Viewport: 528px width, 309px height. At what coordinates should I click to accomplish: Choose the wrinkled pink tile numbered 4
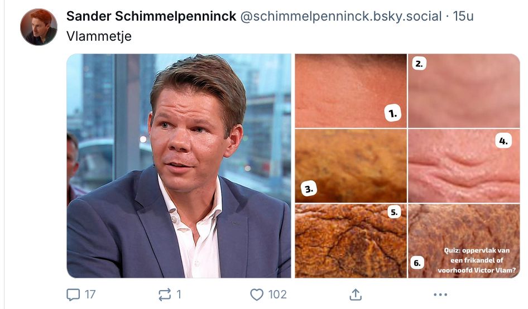464,166
